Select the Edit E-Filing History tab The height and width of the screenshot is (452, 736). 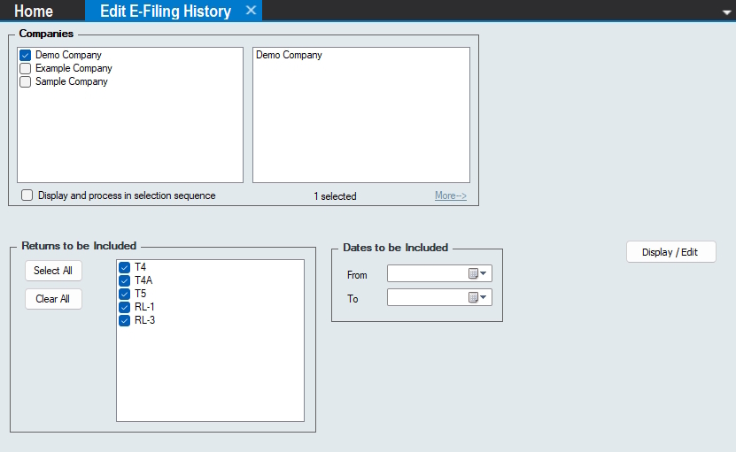coord(159,11)
